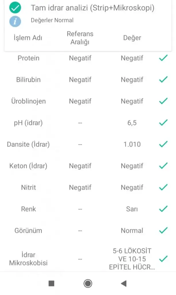This screenshot has width=176, height=295.
Task: Tap the Renk row checkmark
Action: tap(163, 209)
